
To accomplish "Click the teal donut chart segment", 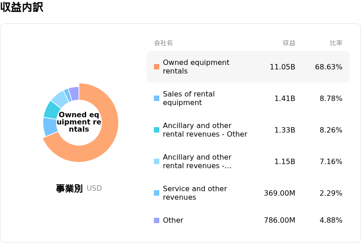I will point(51,110).
